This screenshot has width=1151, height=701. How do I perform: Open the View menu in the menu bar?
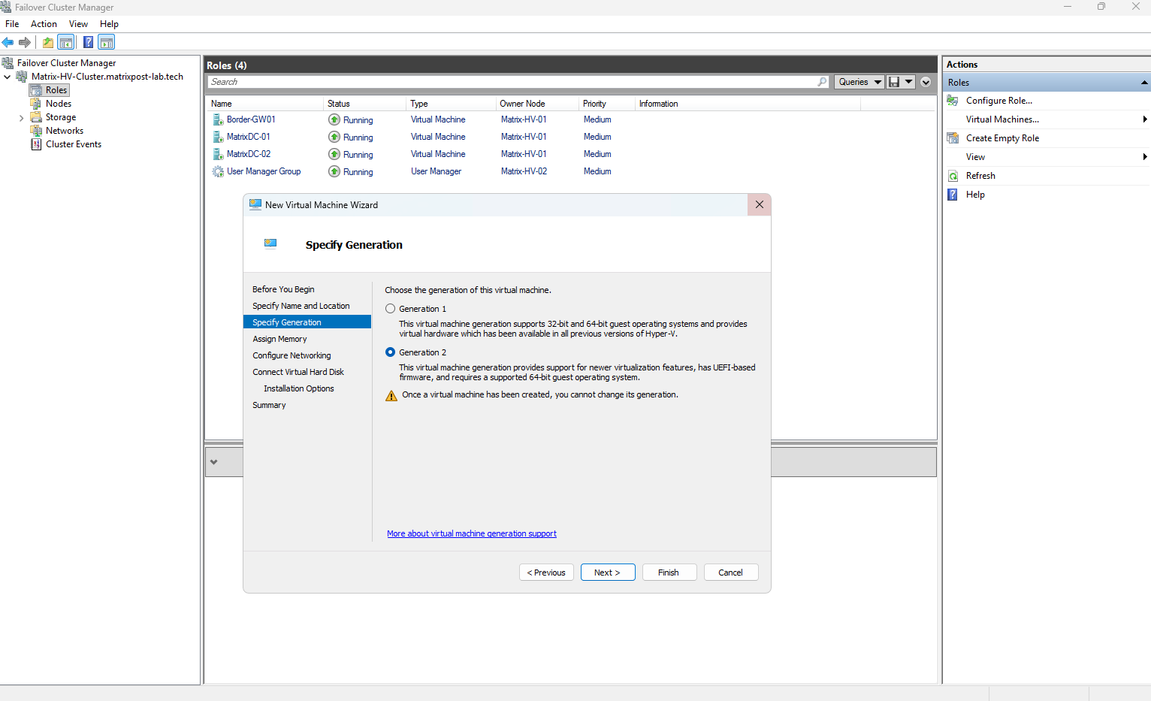[78, 24]
